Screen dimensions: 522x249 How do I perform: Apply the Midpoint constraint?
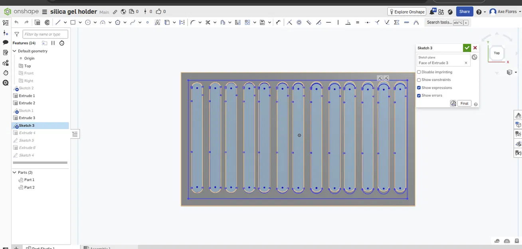[x=368, y=22]
